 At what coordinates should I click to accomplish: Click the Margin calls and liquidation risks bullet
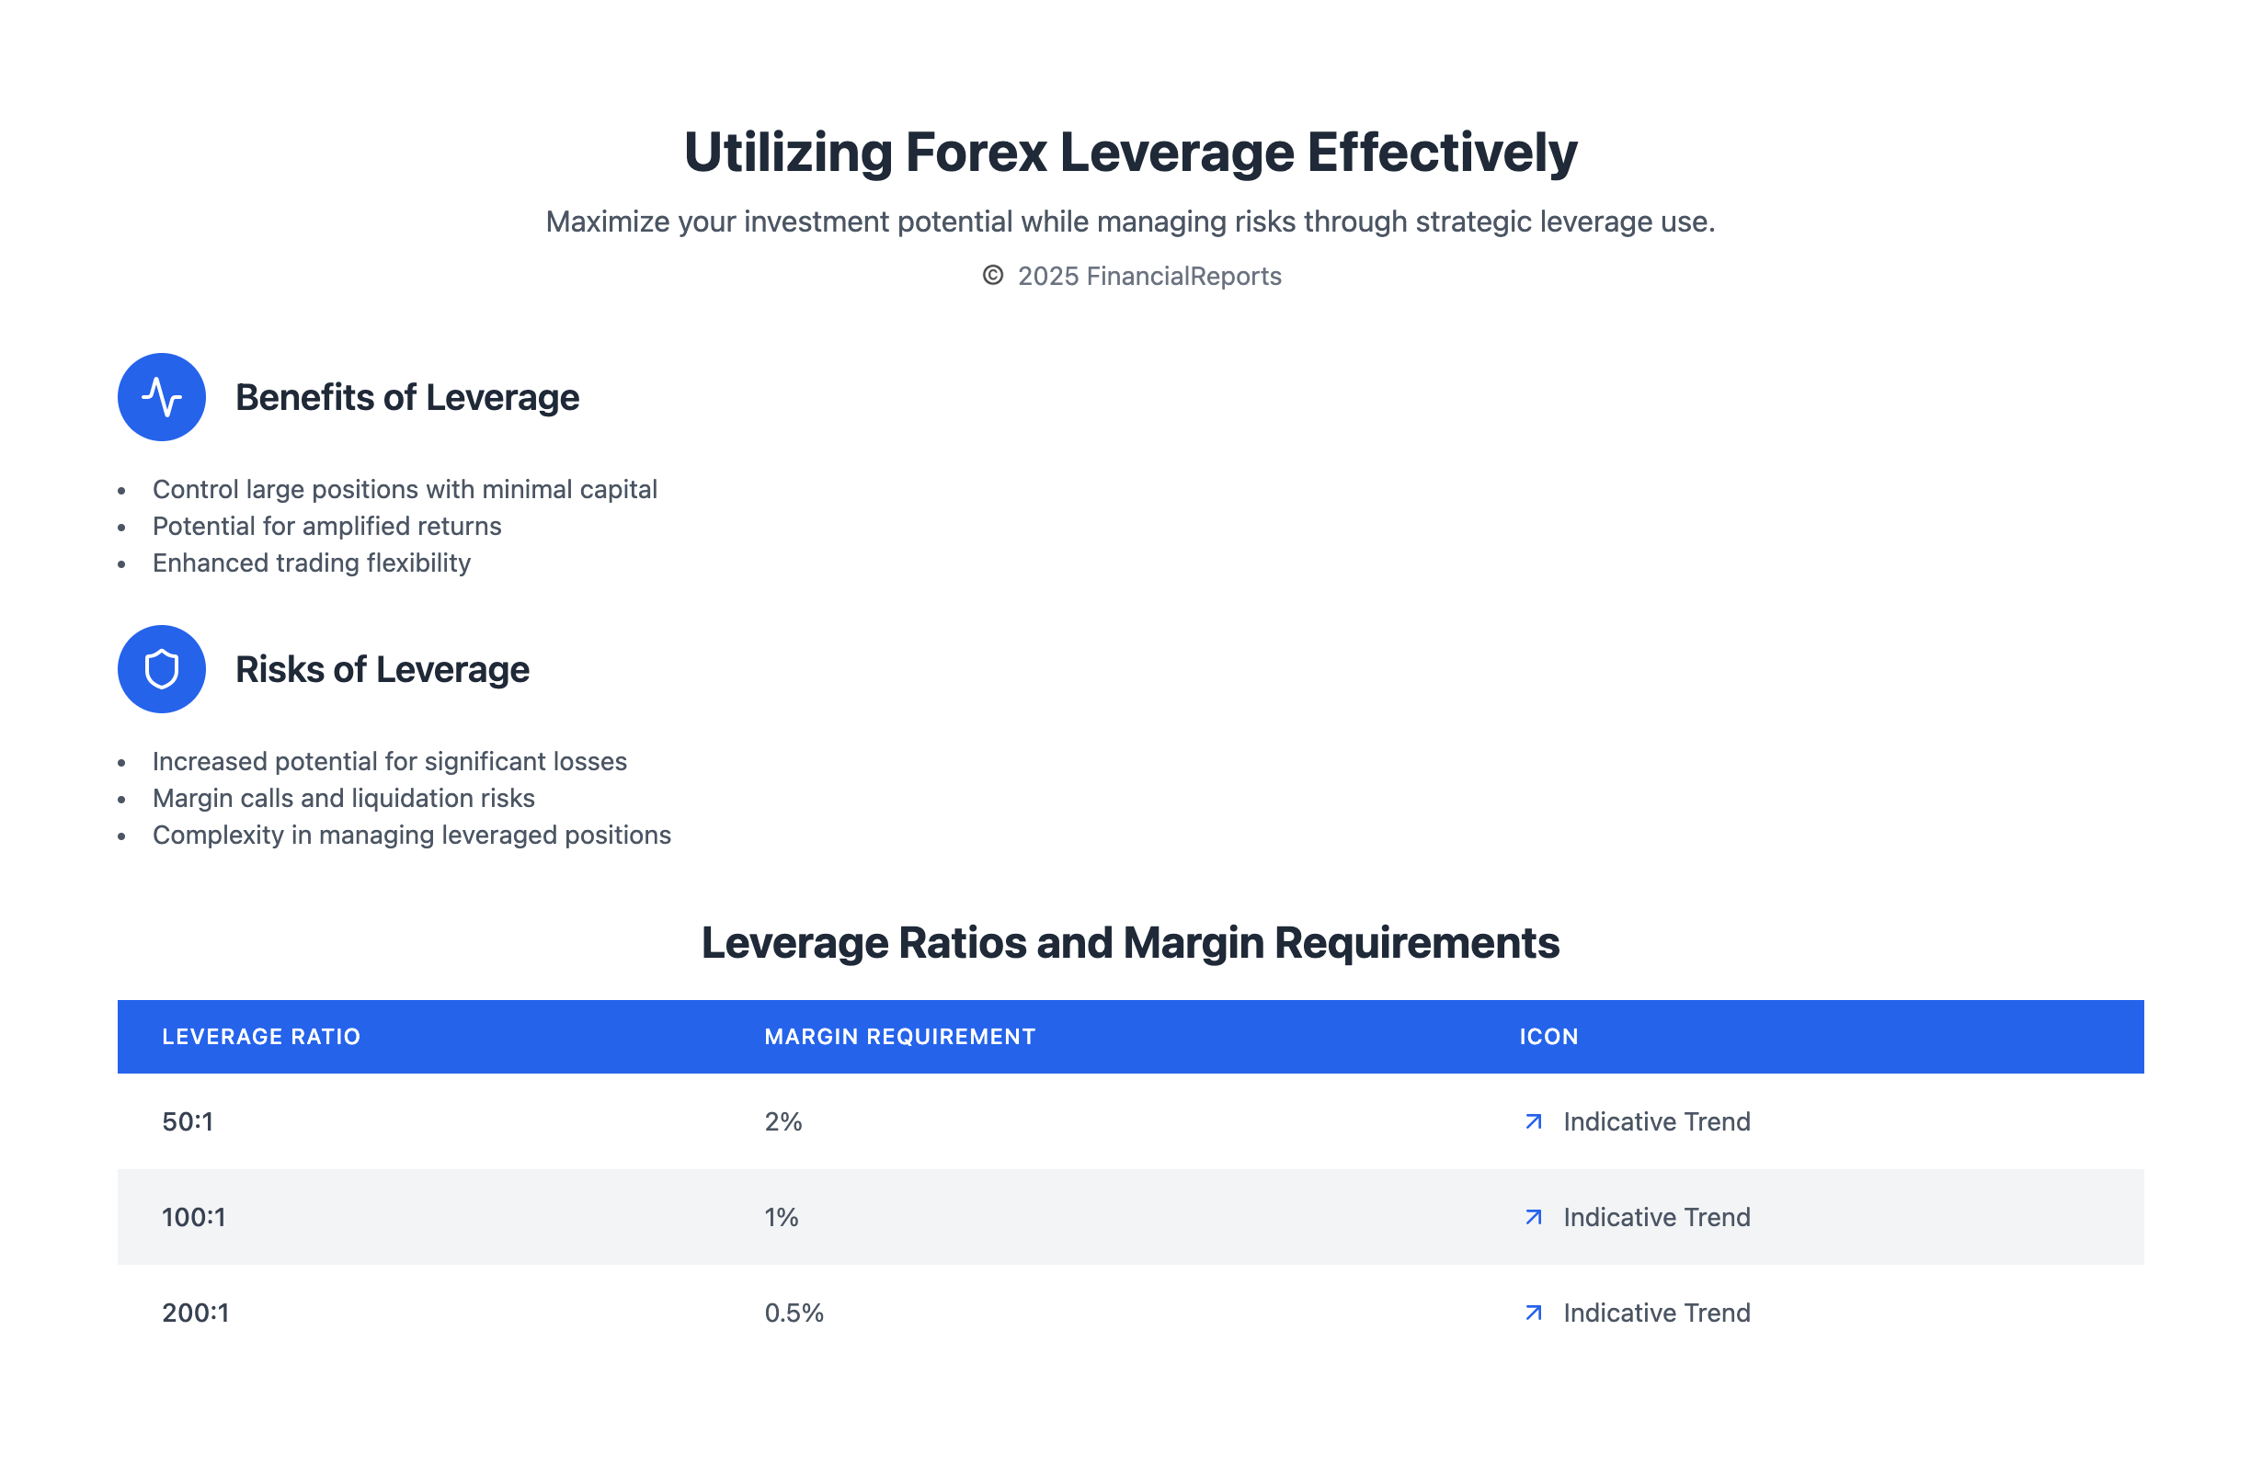coord(343,798)
